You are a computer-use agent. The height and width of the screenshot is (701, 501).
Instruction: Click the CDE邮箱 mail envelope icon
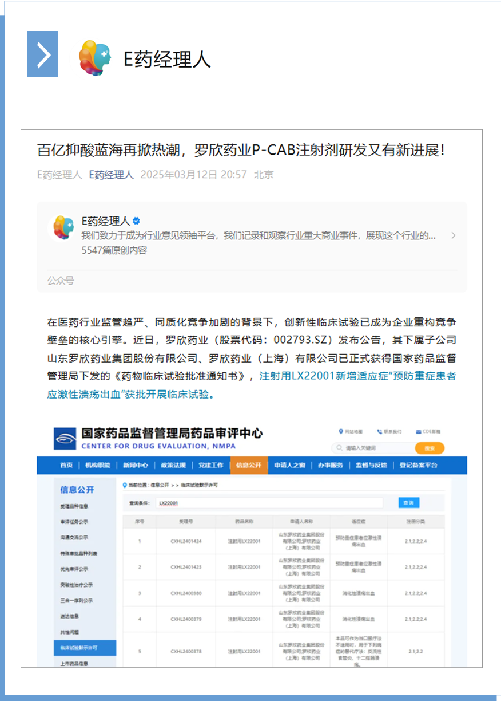click(417, 431)
